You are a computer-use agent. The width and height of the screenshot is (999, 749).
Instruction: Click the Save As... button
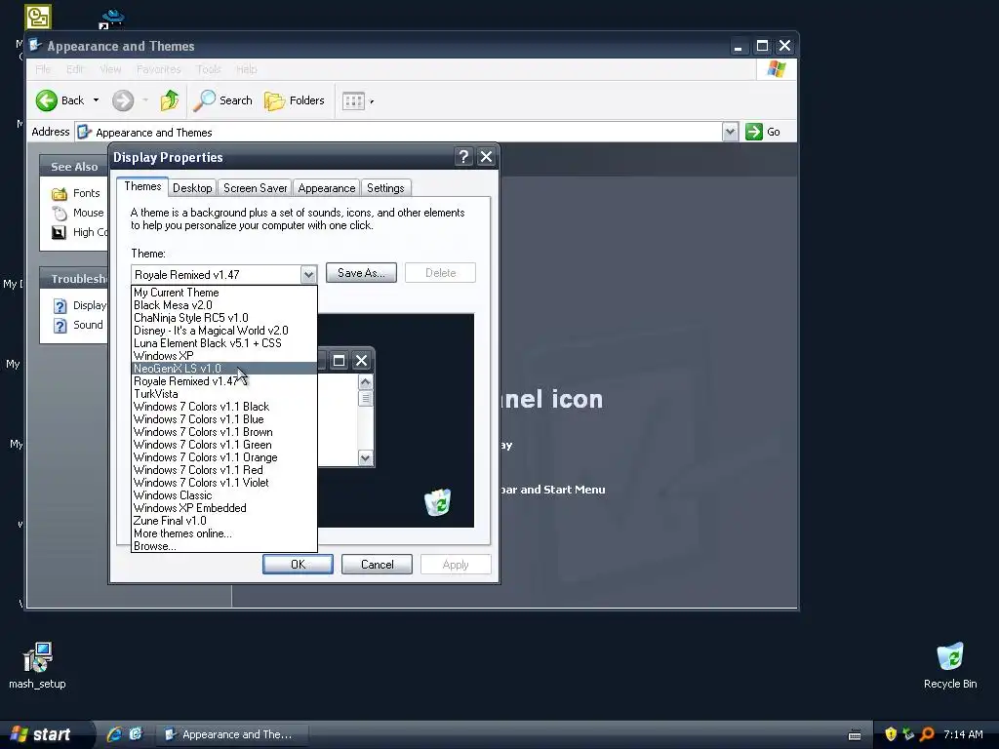coord(361,273)
